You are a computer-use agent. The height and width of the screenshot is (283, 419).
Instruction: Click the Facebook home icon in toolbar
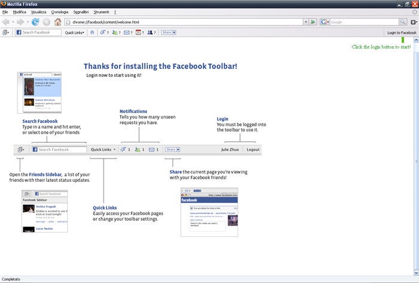[92, 32]
